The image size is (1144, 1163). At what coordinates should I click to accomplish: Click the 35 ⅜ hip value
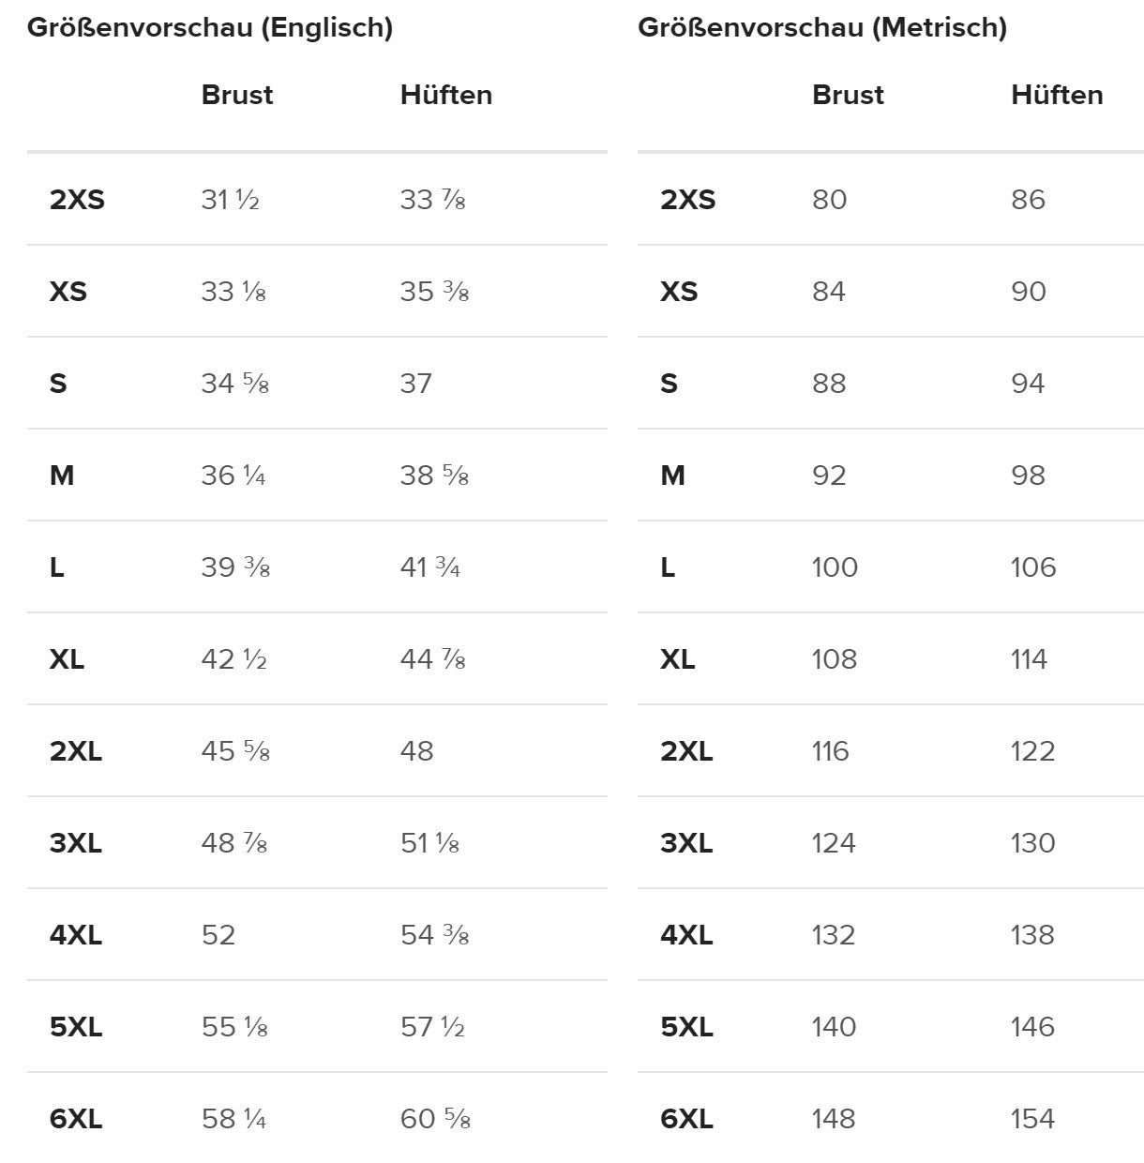click(x=434, y=292)
